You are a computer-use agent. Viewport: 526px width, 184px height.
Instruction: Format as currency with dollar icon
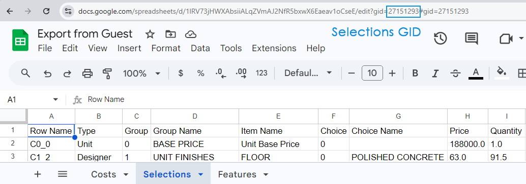point(181,73)
